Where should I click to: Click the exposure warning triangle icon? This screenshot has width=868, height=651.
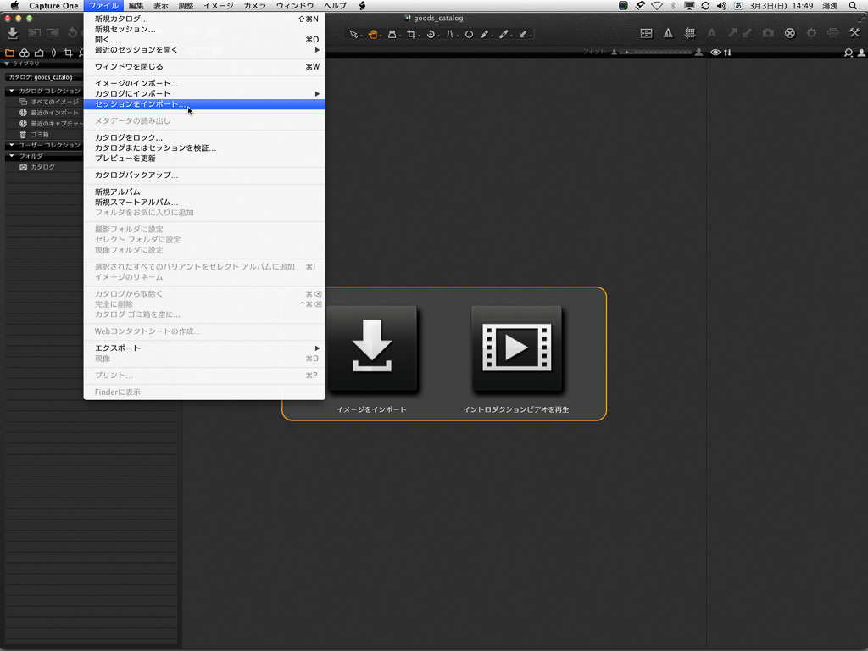coord(668,34)
